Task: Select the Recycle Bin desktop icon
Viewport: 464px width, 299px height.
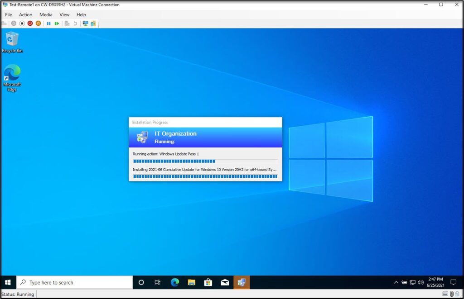Action: (12, 43)
